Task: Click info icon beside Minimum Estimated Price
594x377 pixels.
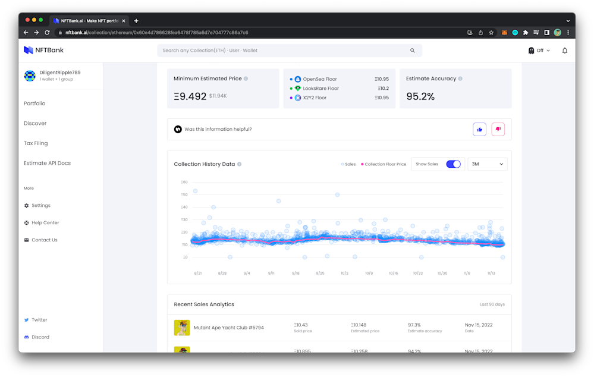Action: pos(246,78)
